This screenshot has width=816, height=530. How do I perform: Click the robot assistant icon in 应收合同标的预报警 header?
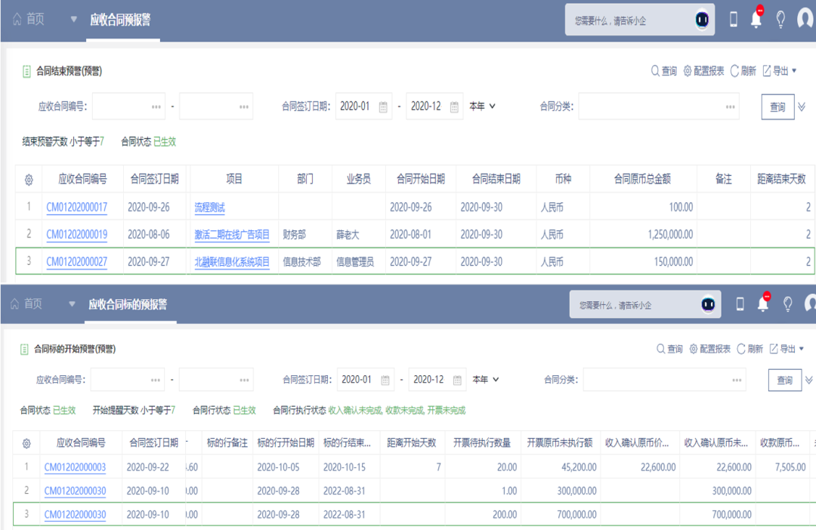(708, 304)
